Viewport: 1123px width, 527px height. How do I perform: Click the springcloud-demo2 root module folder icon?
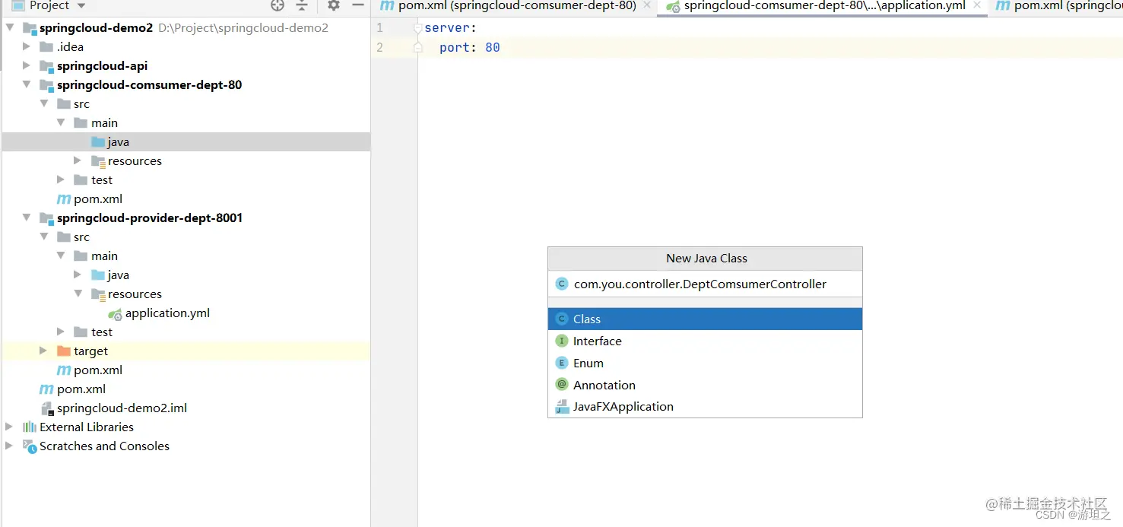click(x=30, y=28)
